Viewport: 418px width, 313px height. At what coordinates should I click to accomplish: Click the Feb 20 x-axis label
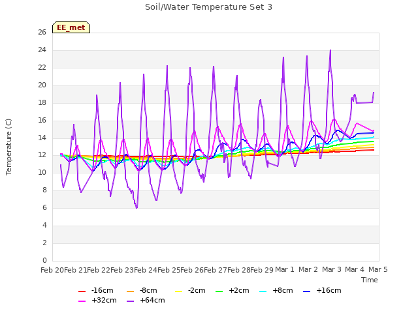click(52, 270)
